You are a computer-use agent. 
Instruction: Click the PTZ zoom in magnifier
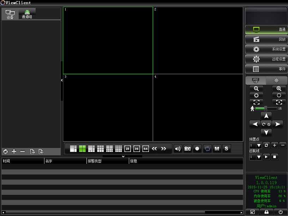click(279, 89)
